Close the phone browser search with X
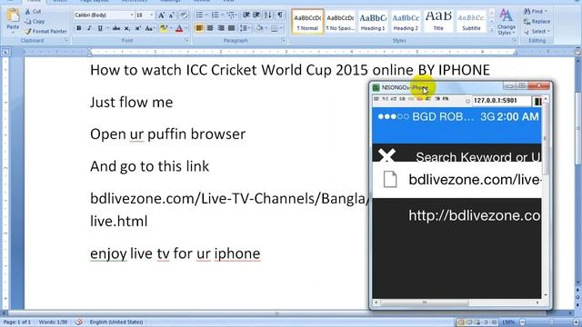 (386, 155)
